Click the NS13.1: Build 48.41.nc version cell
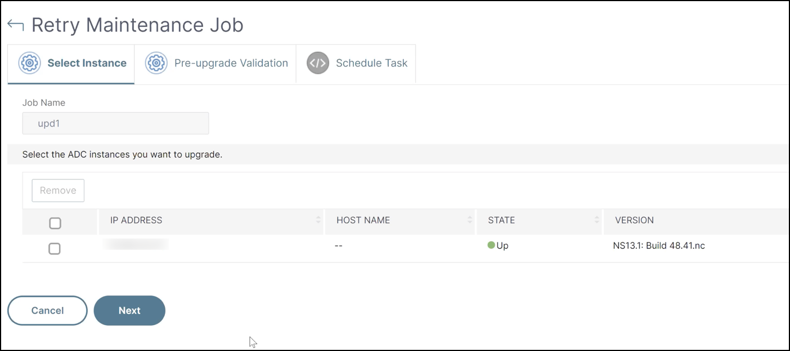Screen dimensions: 790x351 [659, 246]
